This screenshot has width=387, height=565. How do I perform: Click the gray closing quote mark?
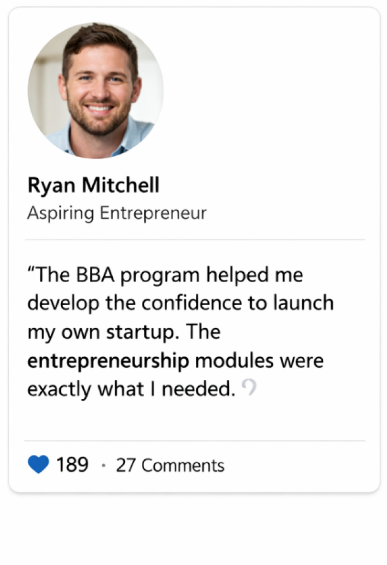250,387
